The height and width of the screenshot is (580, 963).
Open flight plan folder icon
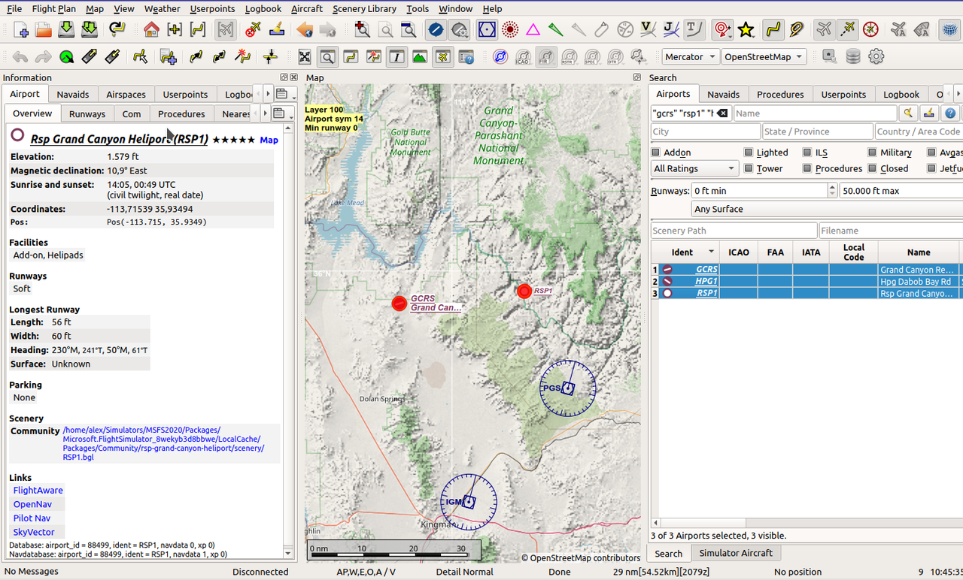[44, 30]
